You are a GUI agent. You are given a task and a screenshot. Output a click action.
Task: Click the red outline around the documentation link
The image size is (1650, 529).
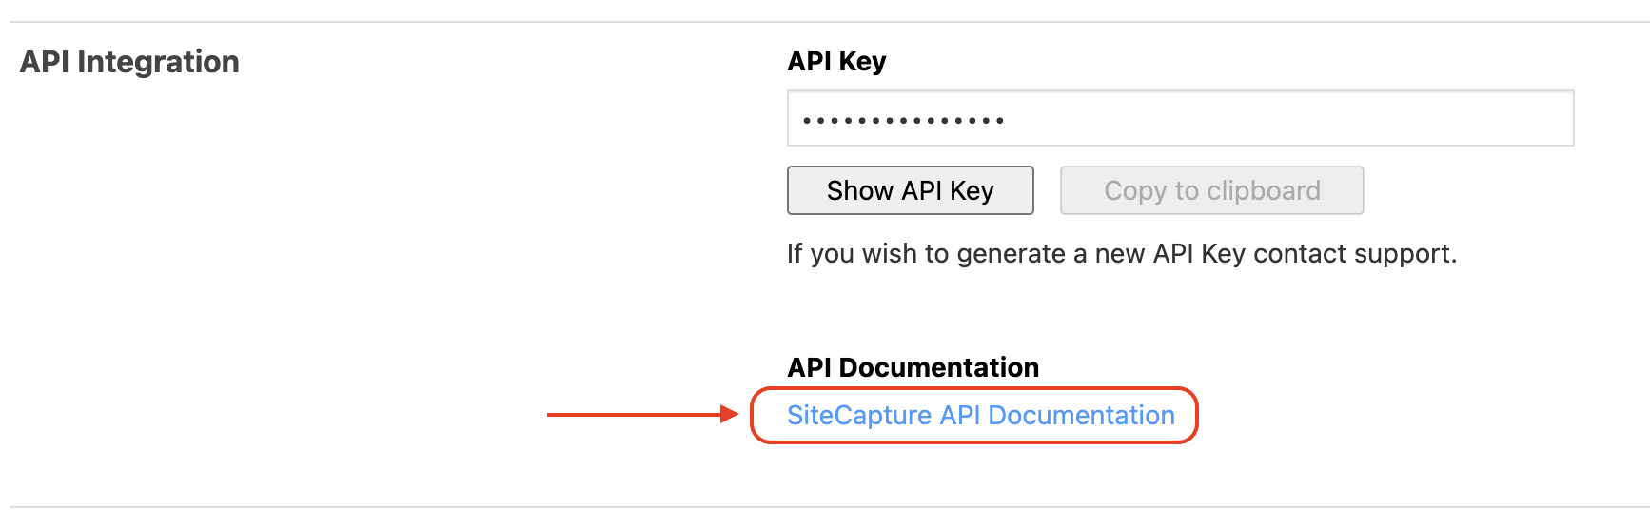(x=1196, y=415)
